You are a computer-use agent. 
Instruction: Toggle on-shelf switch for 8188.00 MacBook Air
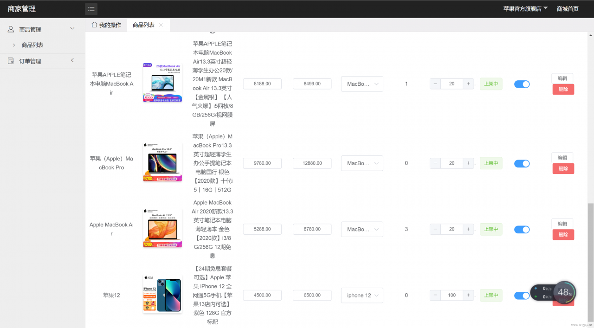click(x=522, y=84)
